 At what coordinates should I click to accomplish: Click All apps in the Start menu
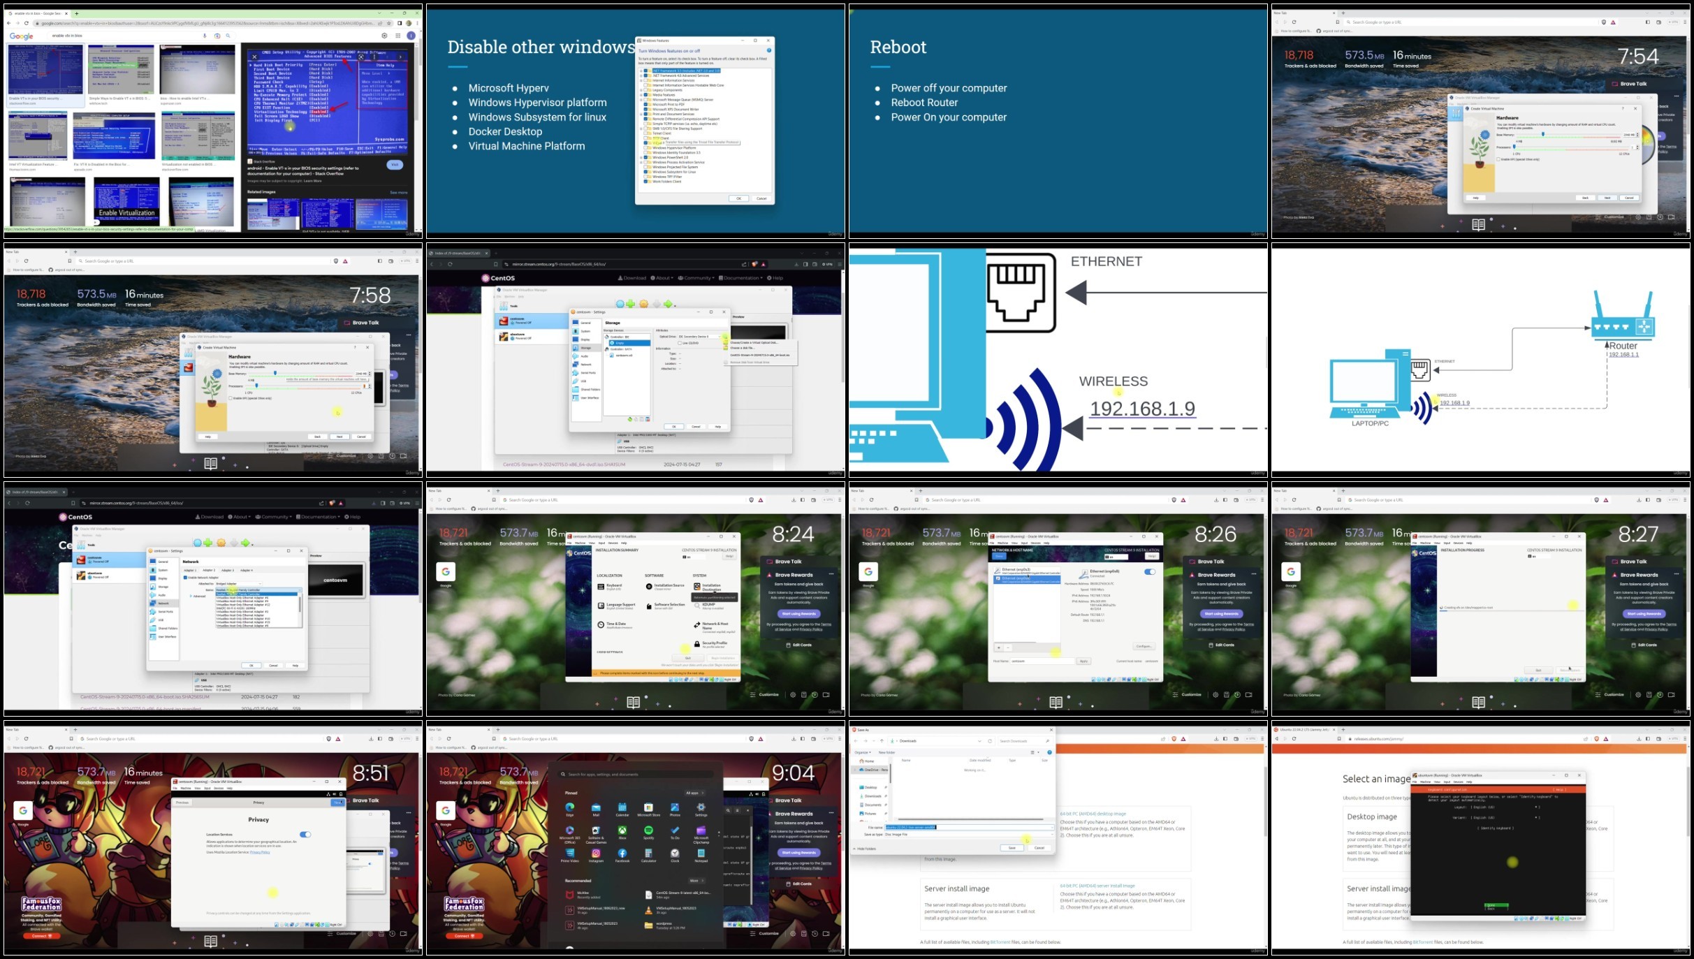click(x=694, y=793)
